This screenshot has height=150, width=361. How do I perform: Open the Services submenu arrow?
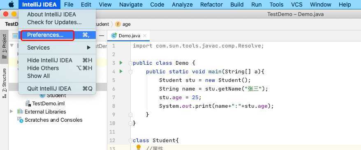[89, 48]
